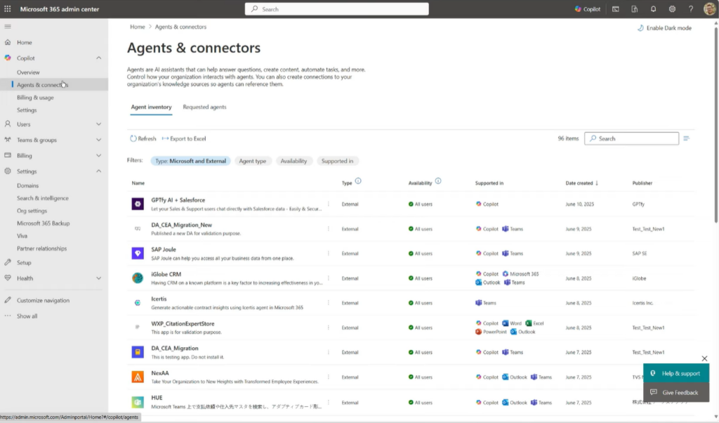The height and width of the screenshot is (423, 719).
Task: Open Copilot from the top bar
Action: (588, 9)
